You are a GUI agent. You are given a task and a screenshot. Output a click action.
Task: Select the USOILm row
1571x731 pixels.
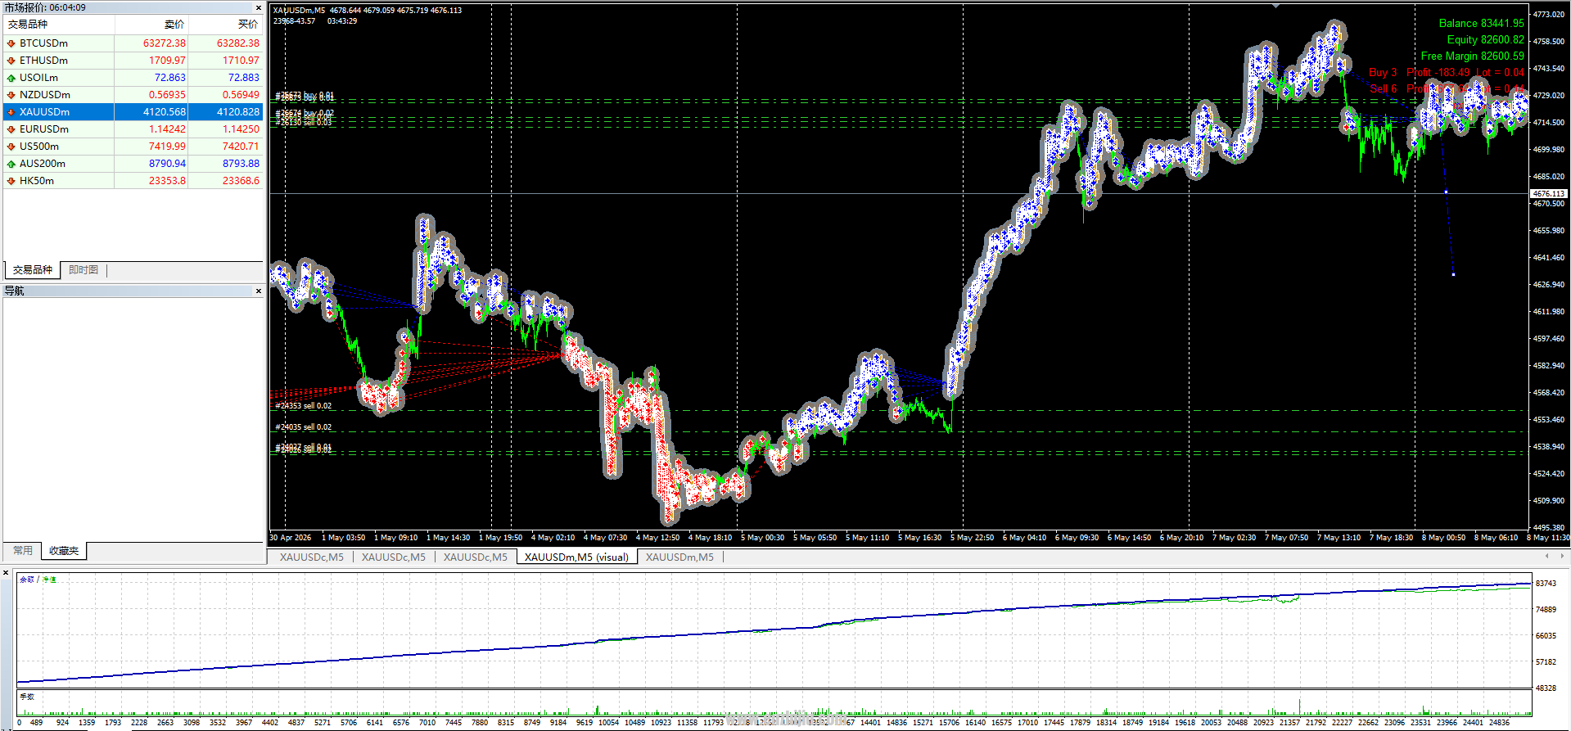coord(133,78)
